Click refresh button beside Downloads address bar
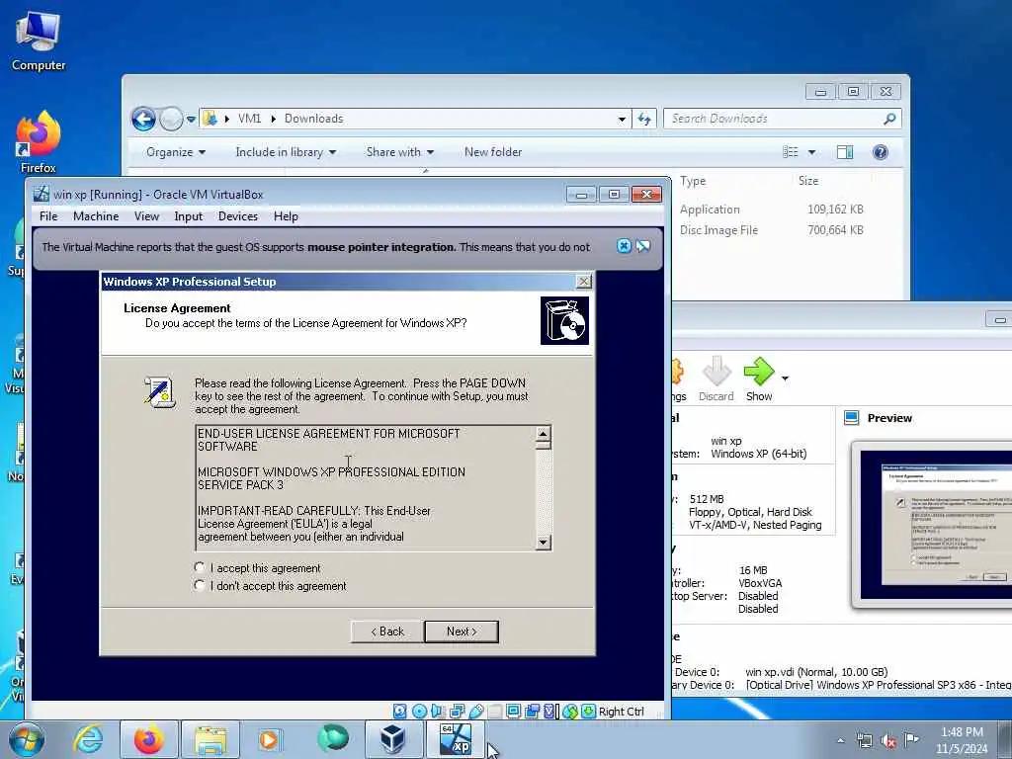 644,119
